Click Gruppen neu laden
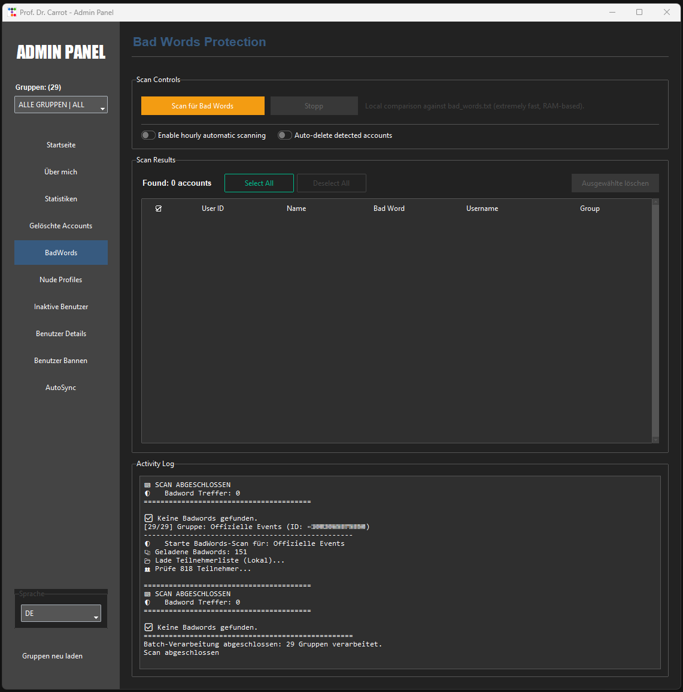This screenshot has width=683, height=692. tap(53, 656)
